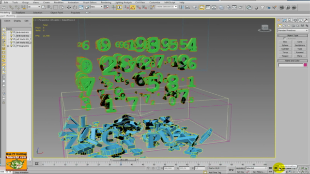Open the reference coordinate View dropdown
This screenshot has width=310, height=174.
click(x=96, y=7)
